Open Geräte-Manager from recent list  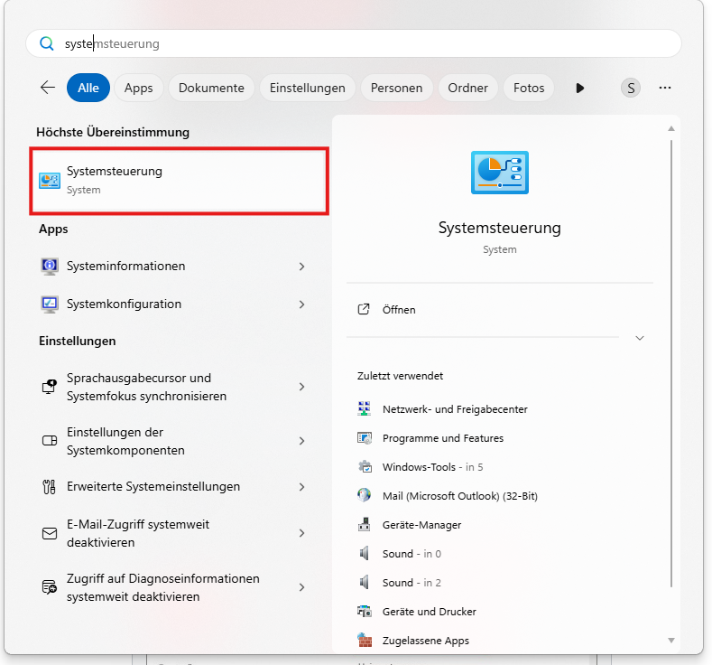click(421, 525)
